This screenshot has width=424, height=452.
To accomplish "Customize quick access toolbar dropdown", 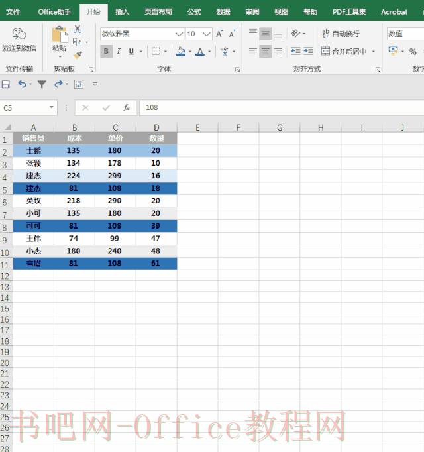I will coord(95,84).
